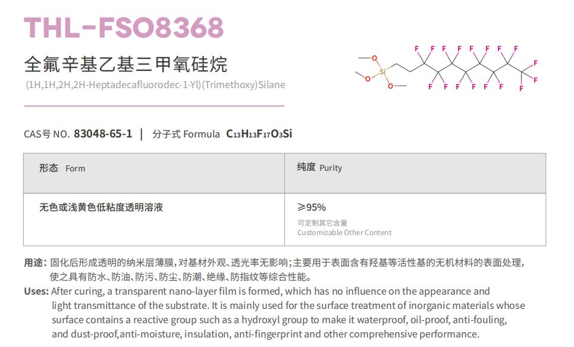Click the THL-FSO8368 product title
This screenshot has width=574, height=347.
coord(124,28)
